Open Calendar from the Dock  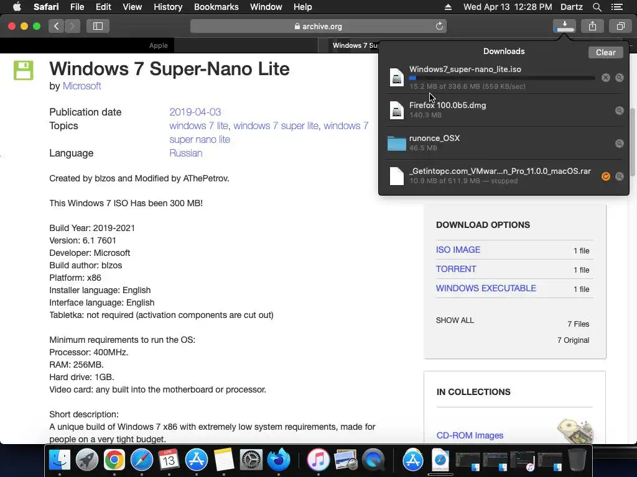click(169, 460)
